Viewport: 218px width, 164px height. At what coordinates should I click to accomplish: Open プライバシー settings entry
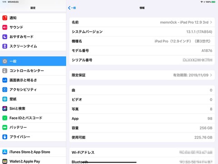click(x=33, y=137)
